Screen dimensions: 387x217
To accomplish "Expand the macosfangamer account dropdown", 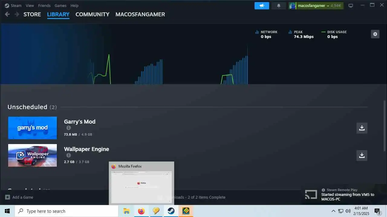I will click(x=316, y=6).
